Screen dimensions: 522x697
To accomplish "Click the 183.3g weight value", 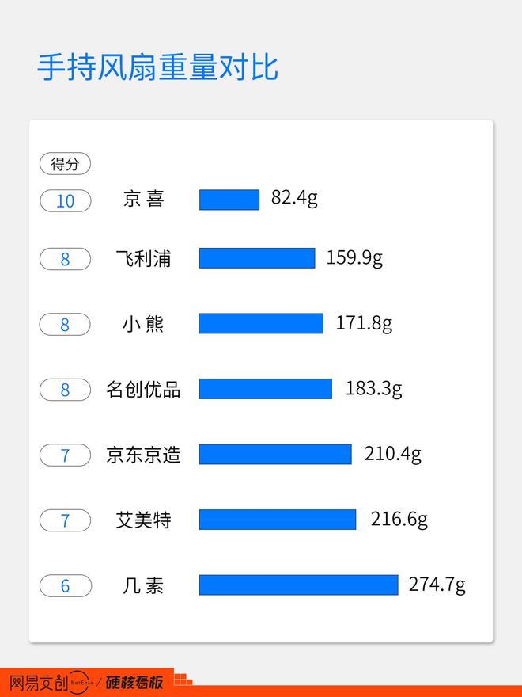I will click(x=373, y=389).
